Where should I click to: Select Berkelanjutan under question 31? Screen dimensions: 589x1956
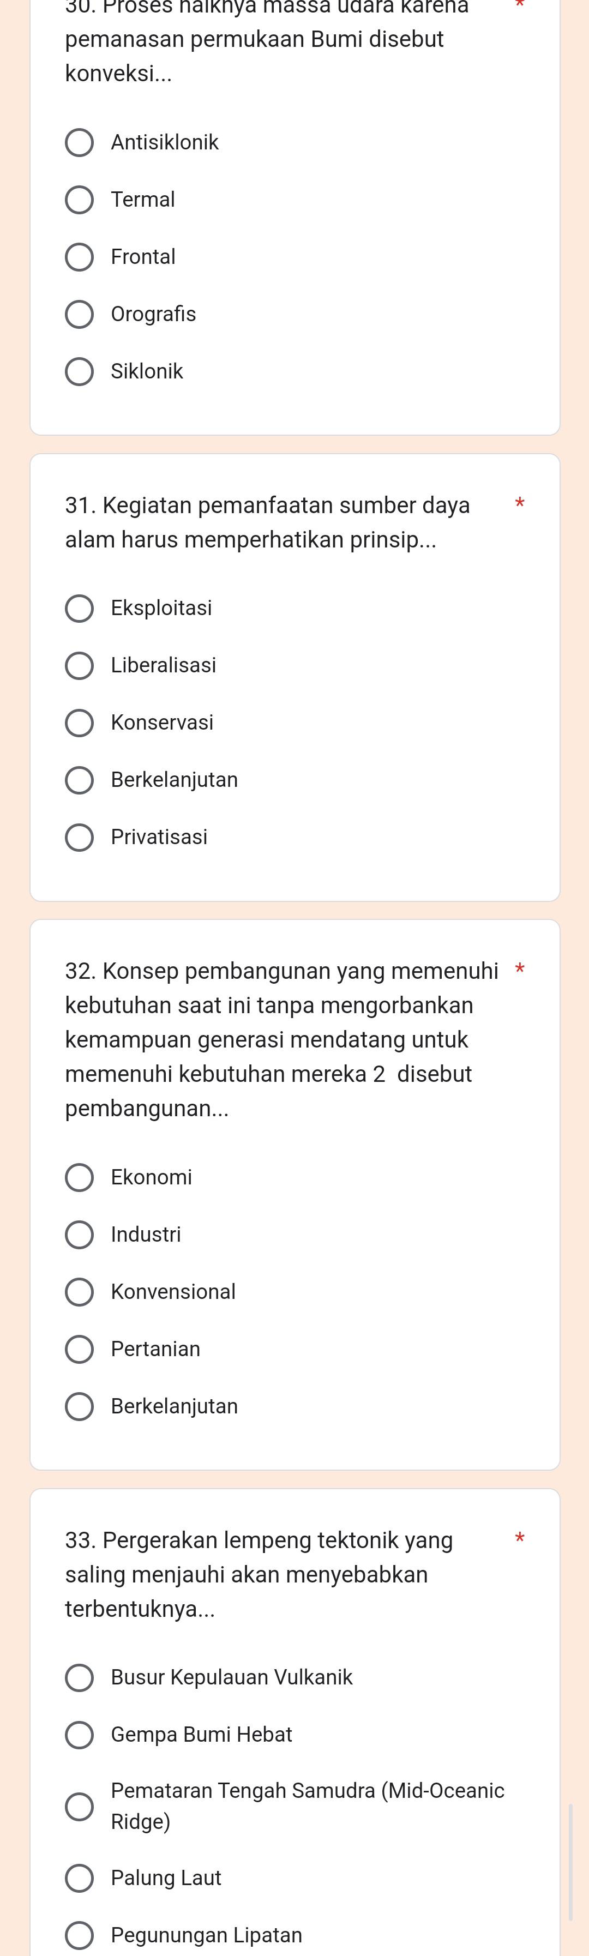[79, 780]
